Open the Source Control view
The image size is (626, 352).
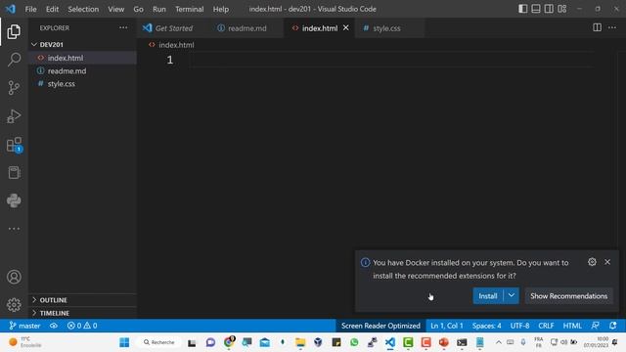point(14,88)
